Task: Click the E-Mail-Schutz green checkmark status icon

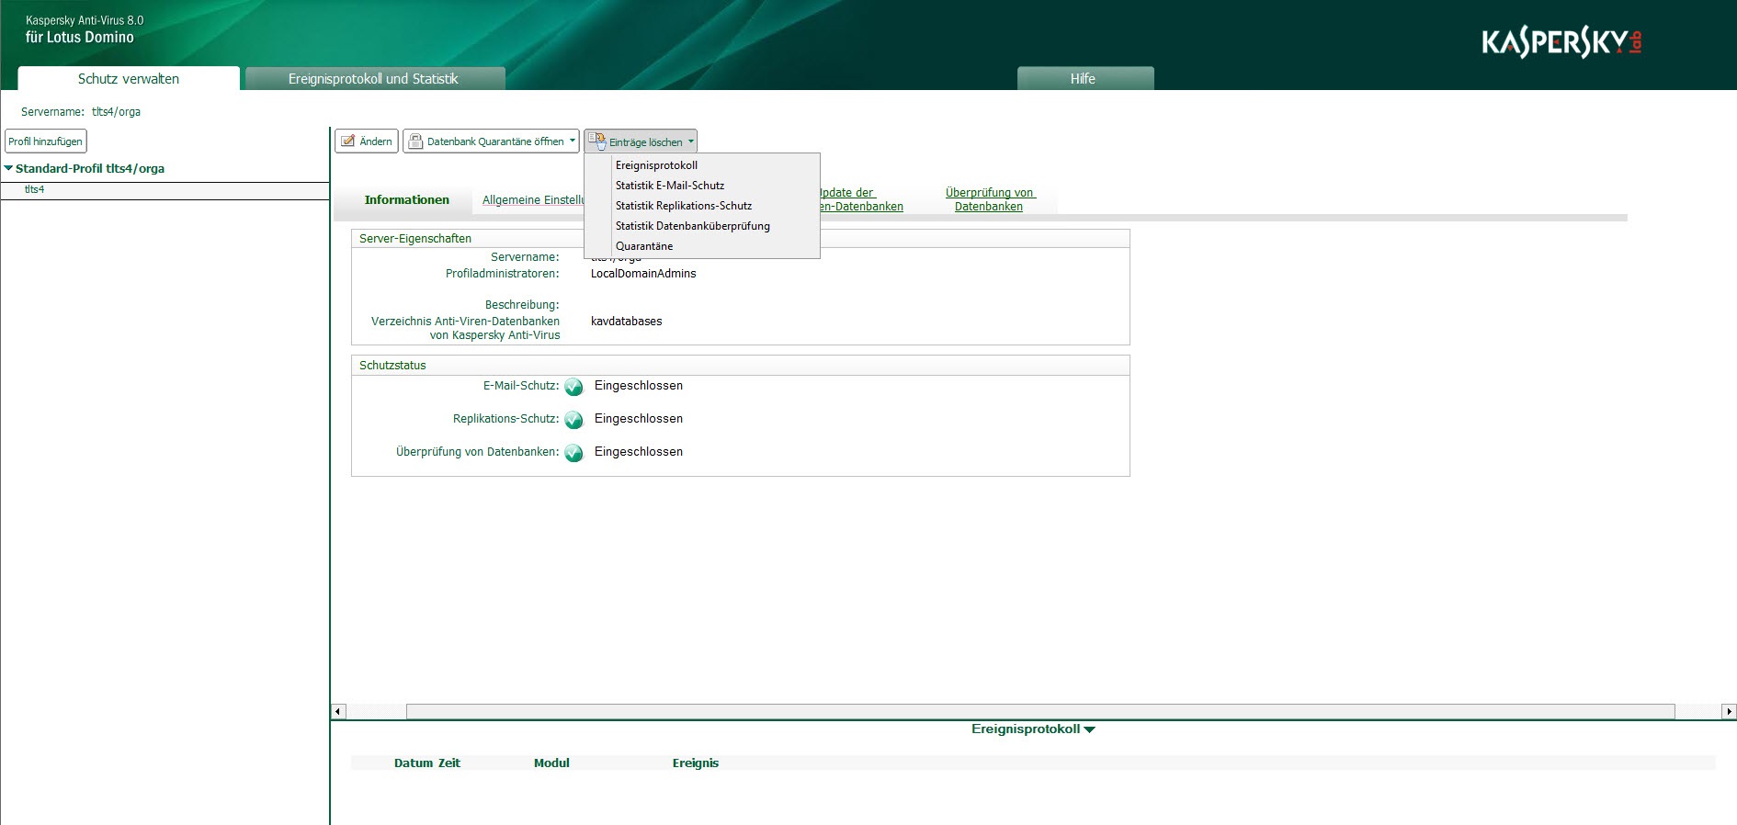Action: (x=573, y=387)
